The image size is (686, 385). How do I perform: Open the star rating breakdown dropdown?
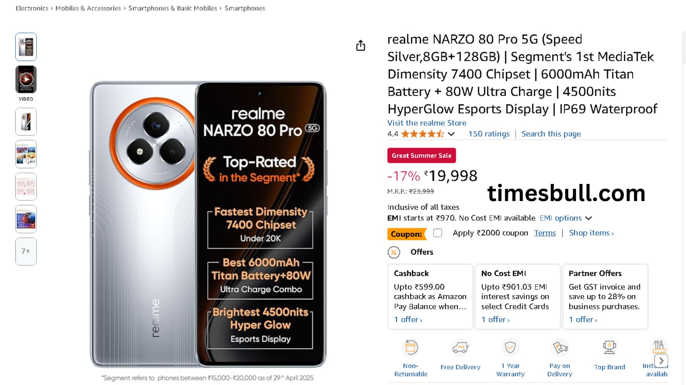[451, 134]
